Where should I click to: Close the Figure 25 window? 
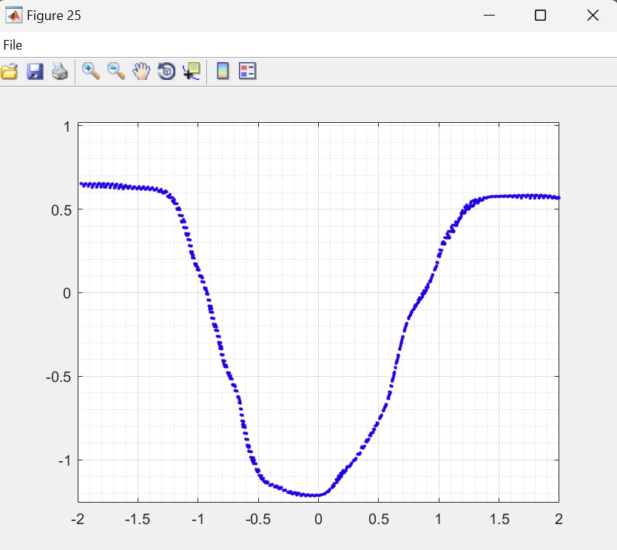pyautogui.click(x=592, y=16)
